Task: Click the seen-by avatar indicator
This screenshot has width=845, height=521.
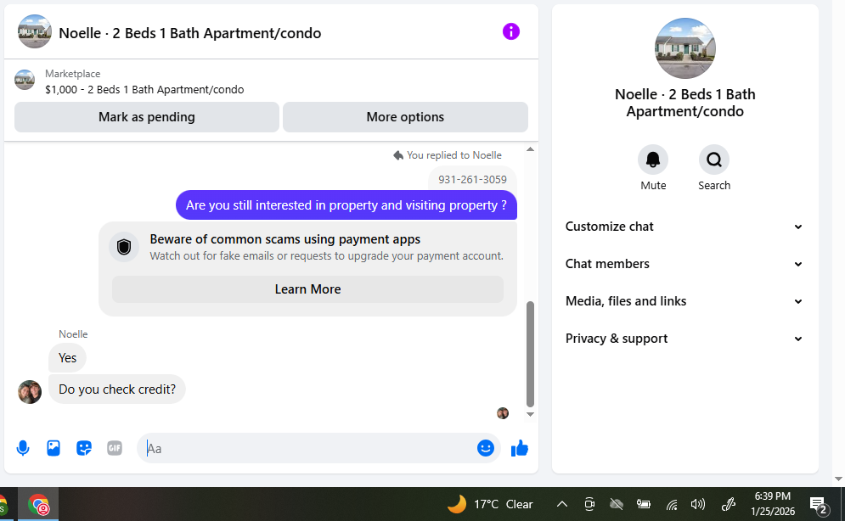Action: 503,413
